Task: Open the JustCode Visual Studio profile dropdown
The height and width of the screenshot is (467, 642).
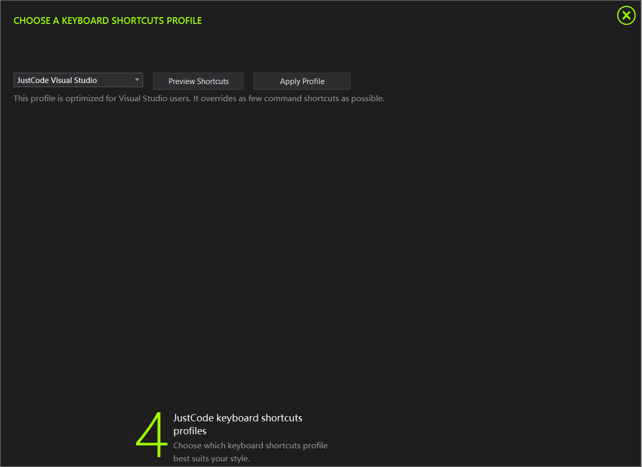Action: [x=78, y=80]
